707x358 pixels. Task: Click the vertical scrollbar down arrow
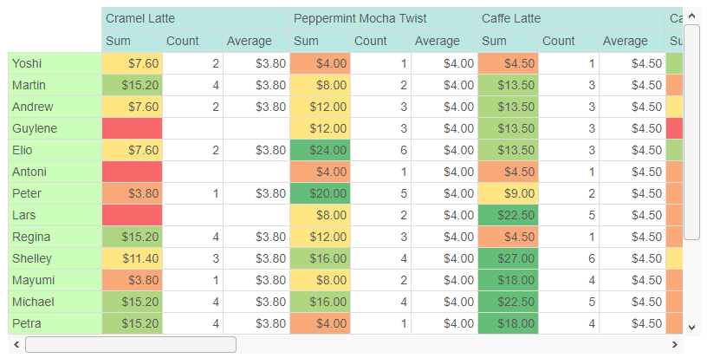(x=691, y=328)
